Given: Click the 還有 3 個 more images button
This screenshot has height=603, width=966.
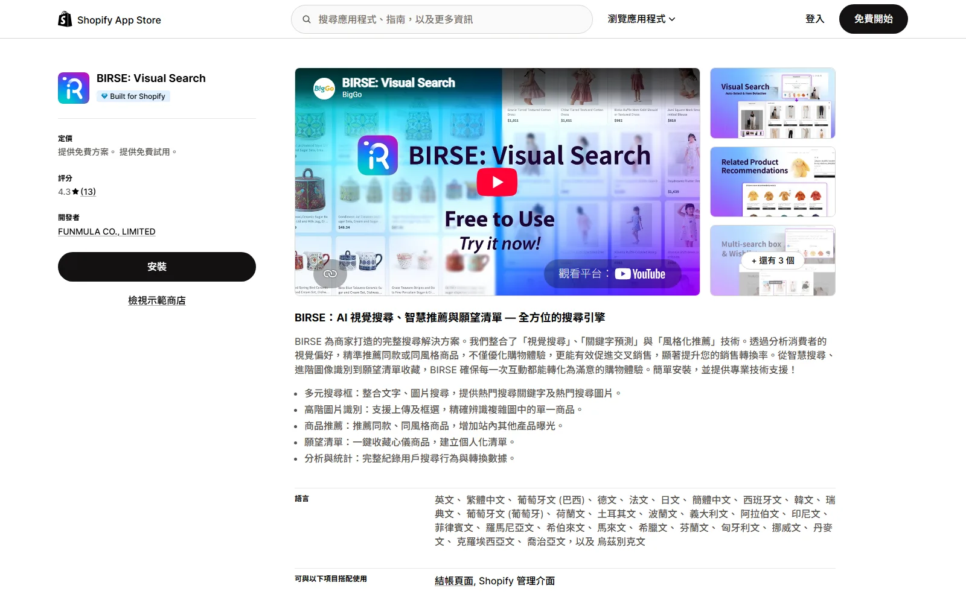Looking at the screenshot, I should tap(773, 260).
